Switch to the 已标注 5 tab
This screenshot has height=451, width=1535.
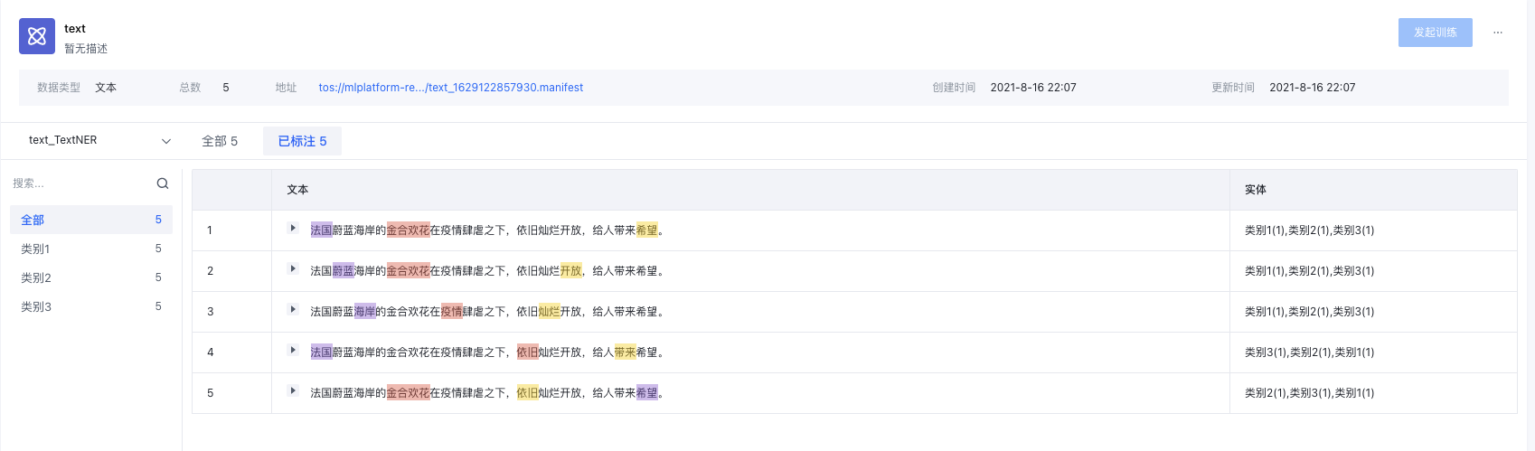coord(302,141)
